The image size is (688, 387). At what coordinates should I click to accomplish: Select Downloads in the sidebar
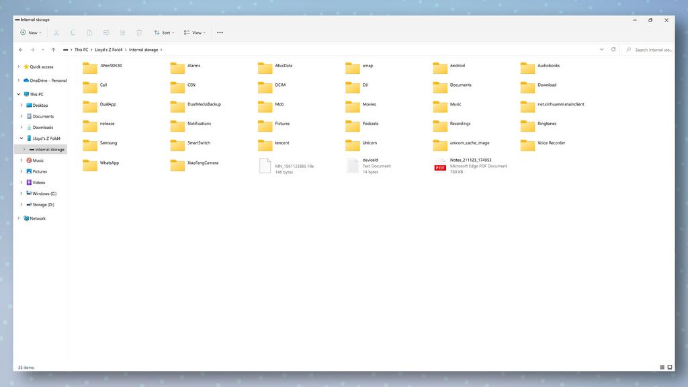tap(42, 127)
